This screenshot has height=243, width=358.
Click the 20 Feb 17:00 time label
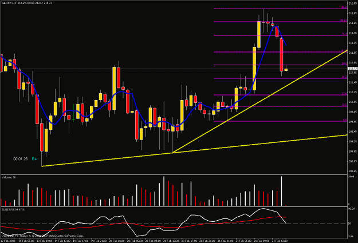tap(189, 241)
